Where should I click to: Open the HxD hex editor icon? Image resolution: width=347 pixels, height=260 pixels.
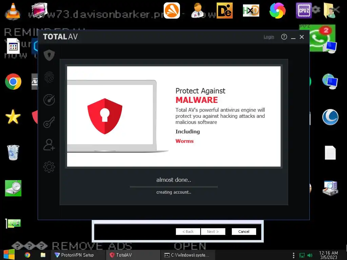[251, 10]
